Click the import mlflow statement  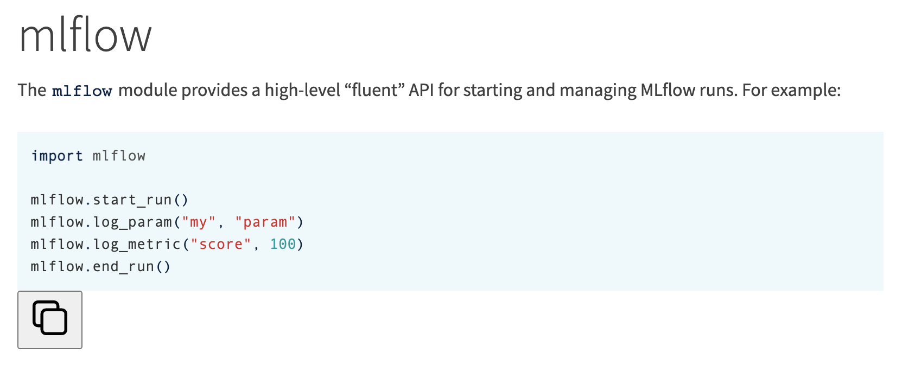[88, 156]
